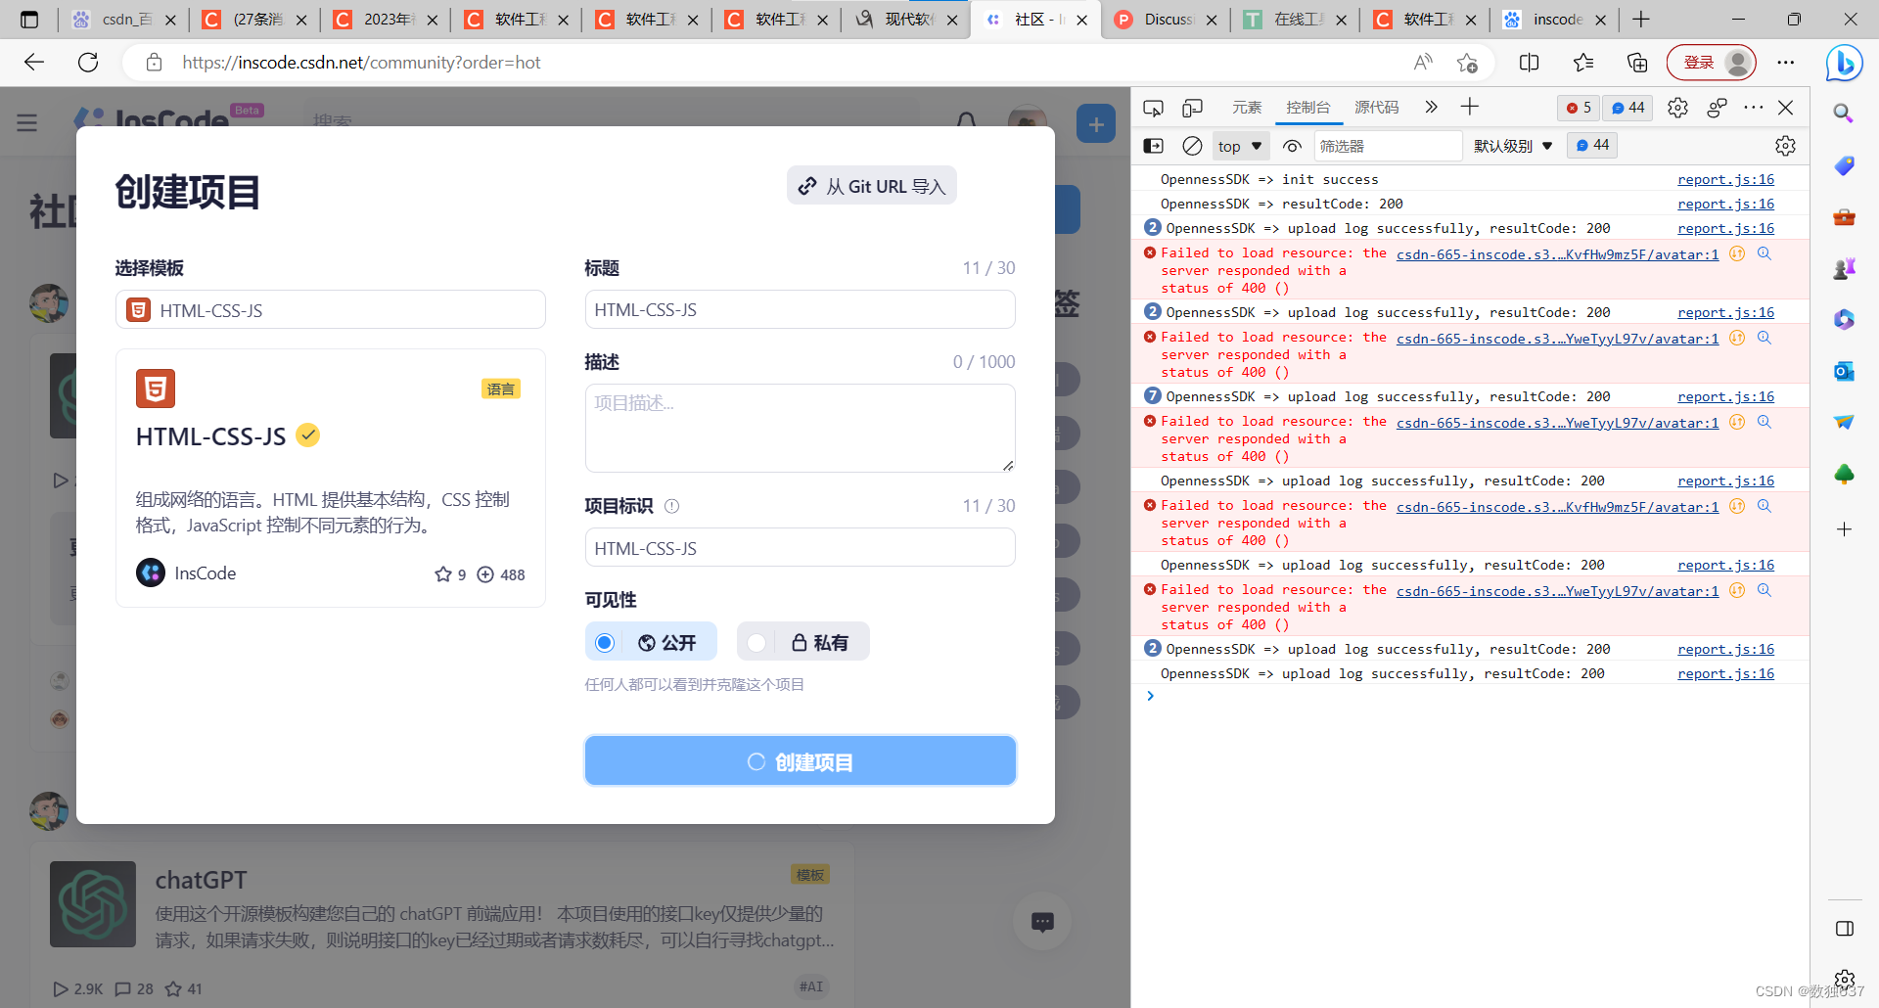Open the Bing Copilot sidebar icon
1879x1008 pixels.
(x=1845, y=63)
